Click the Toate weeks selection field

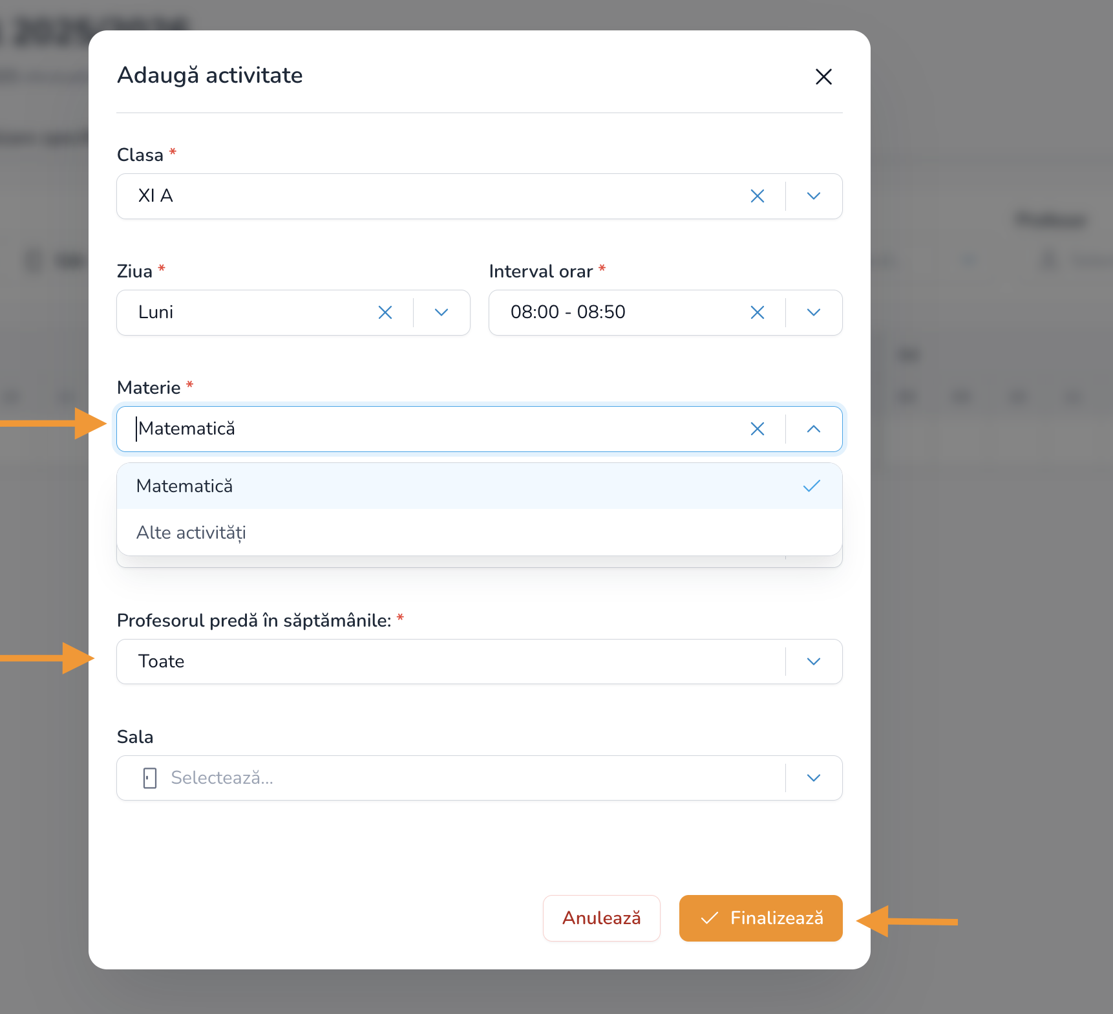pos(446,662)
